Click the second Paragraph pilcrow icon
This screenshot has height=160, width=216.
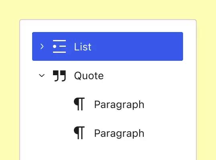[x=79, y=133]
